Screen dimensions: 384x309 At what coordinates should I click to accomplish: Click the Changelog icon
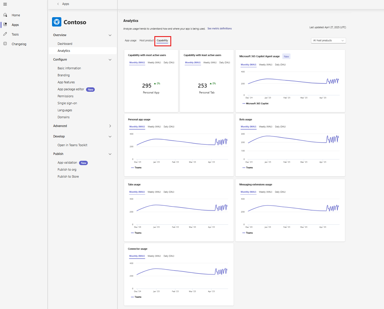[x=5, y=44]
